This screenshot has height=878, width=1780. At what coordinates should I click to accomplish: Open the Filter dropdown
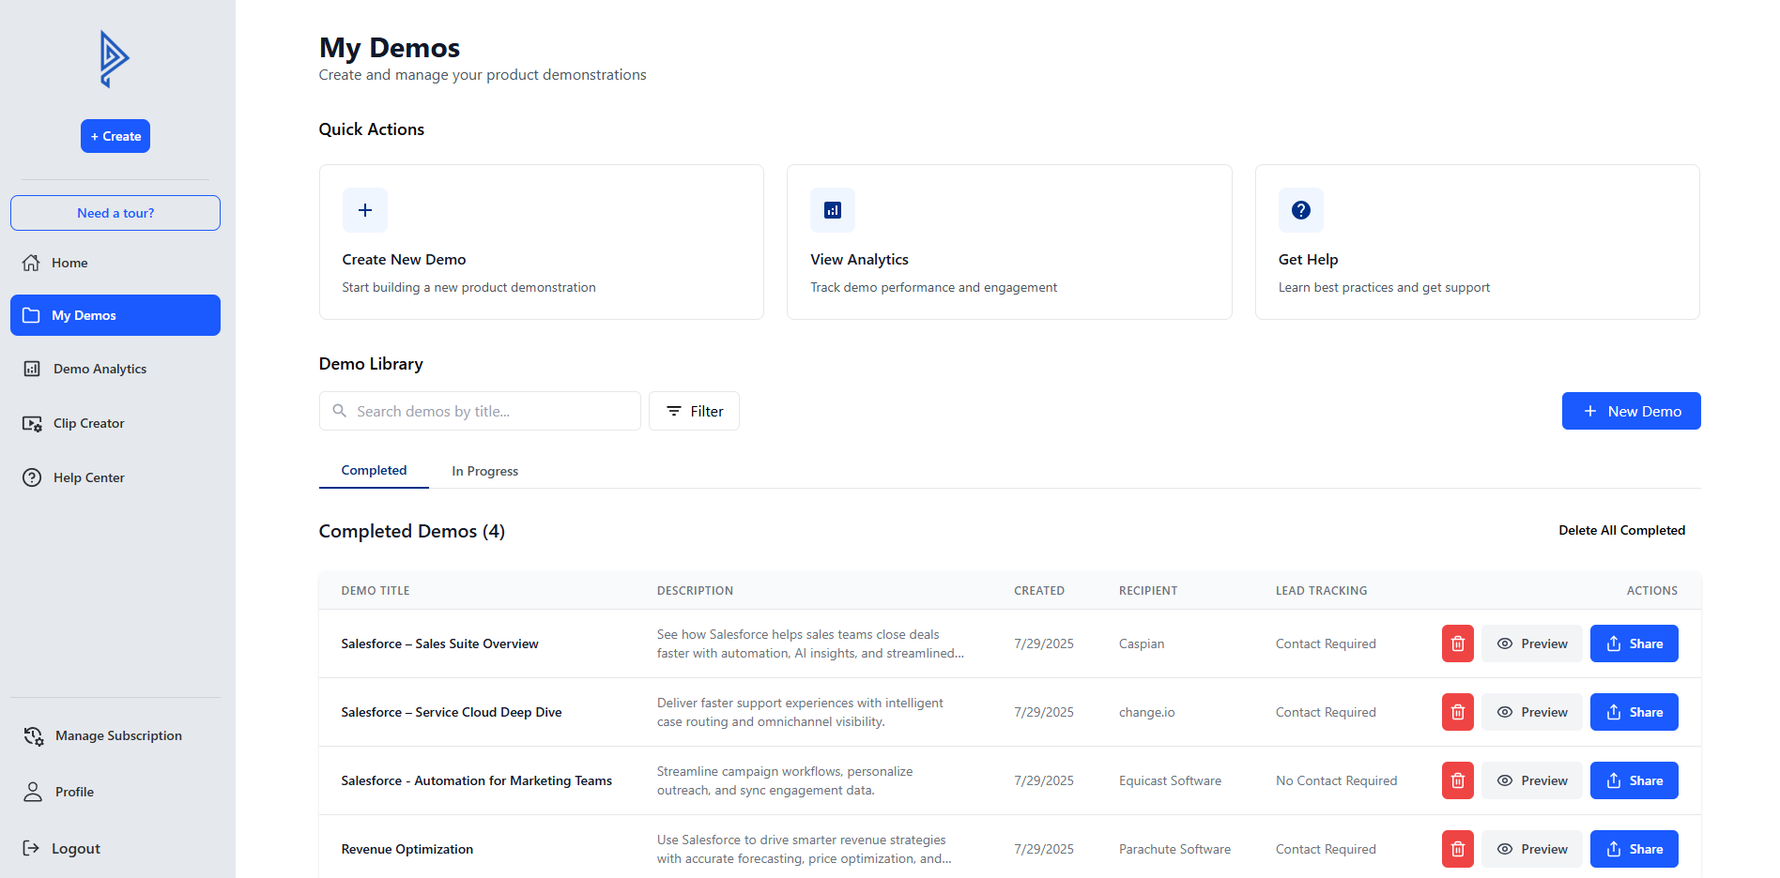point(694,411)
